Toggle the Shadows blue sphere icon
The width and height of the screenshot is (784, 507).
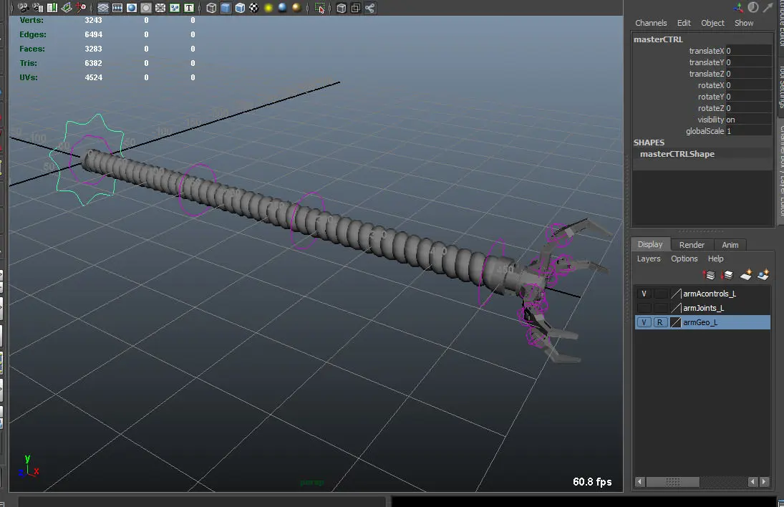tap(283, 7)
